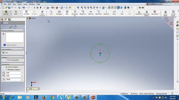The image size is (179, 100).
Task: Select the Center creation radio option
Action: tap(6, 67)
